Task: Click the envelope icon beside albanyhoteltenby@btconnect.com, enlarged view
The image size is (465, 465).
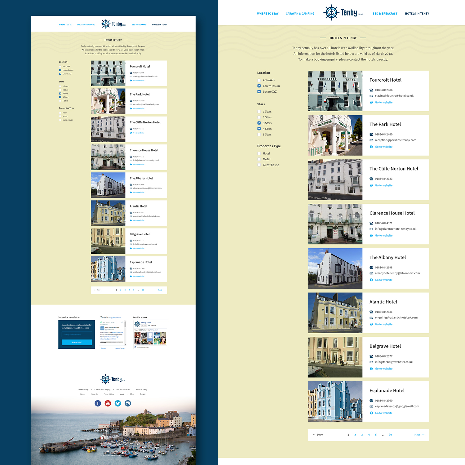Action: 371,273
